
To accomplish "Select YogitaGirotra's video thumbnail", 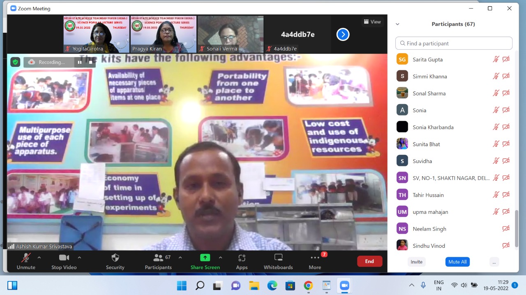I will [x=96, y=34].
